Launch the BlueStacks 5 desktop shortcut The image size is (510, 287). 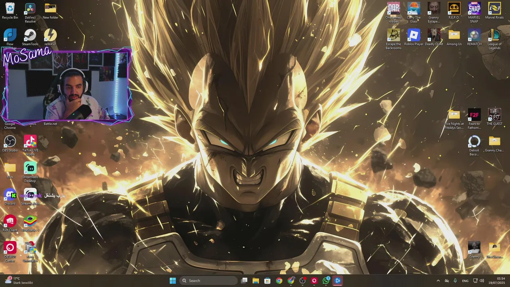coord(30,224)
